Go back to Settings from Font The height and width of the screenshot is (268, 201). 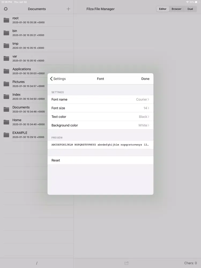[58, 79]
